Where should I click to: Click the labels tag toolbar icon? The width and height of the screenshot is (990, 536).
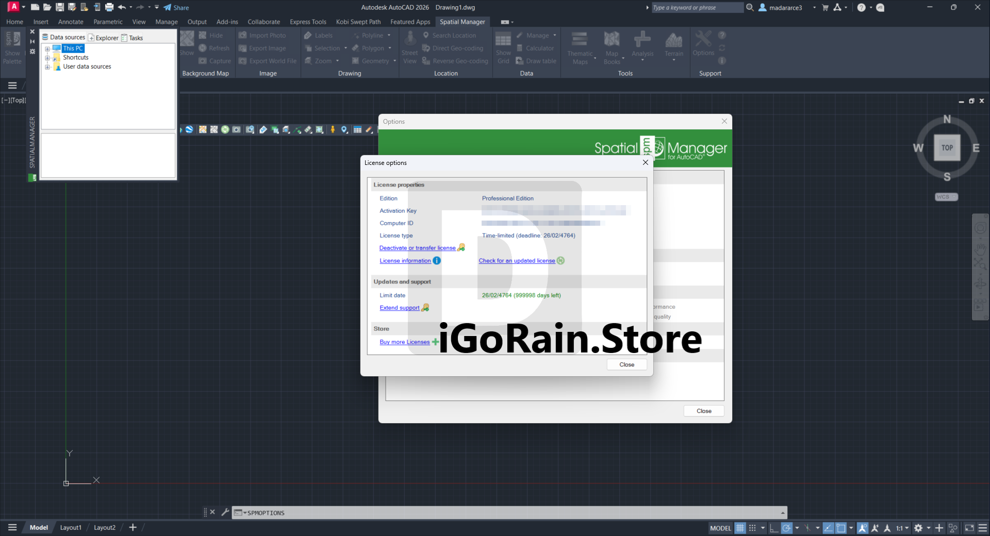pos(263,130)
